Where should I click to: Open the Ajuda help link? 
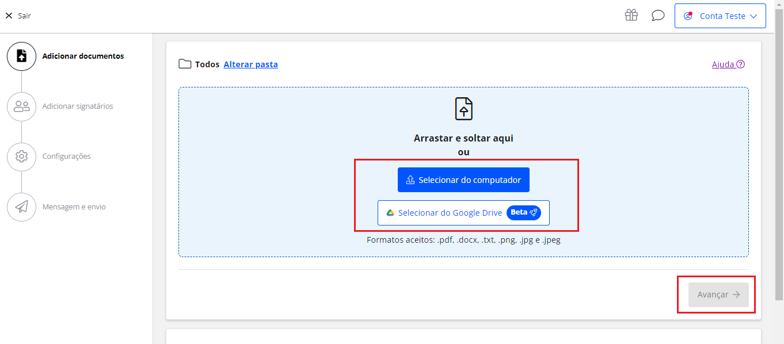[x=723, y=64]
